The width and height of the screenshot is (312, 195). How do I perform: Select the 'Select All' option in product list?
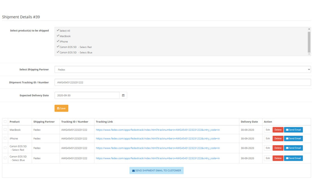tap(65, 30)
